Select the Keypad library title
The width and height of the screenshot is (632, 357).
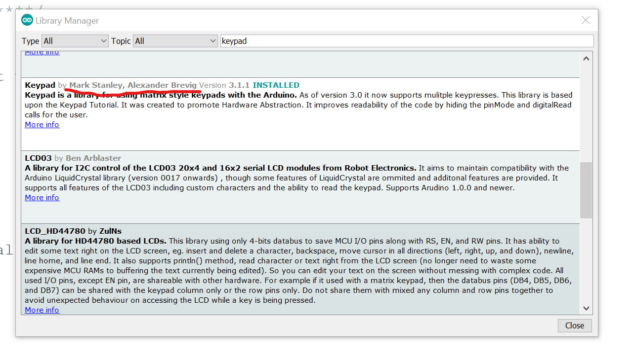click(40, 85)
